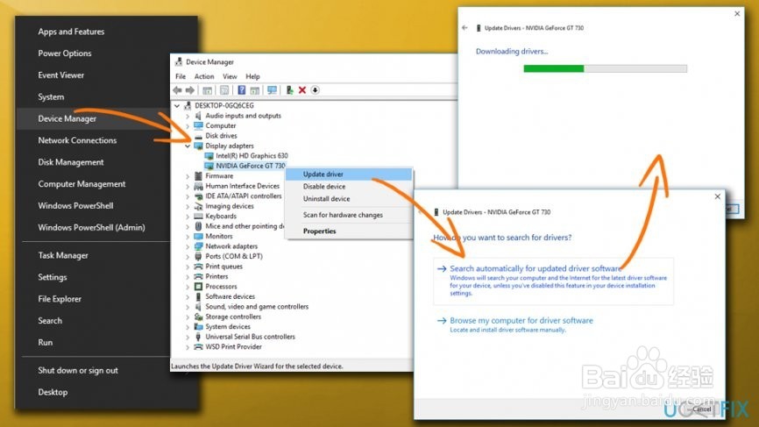Close the Downloading drivers window

[737, 13]
